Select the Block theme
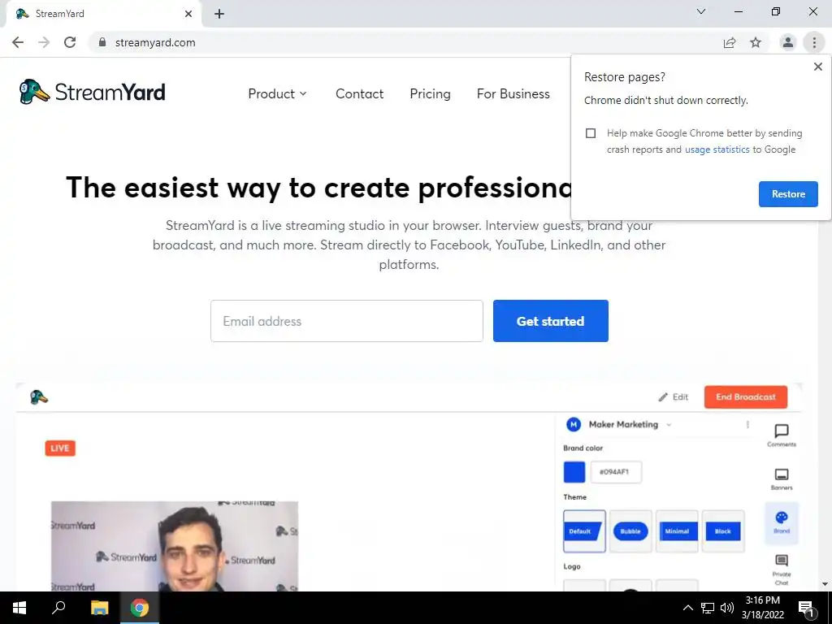The height and width of the screenshot is (624, 832). point(722,531)
